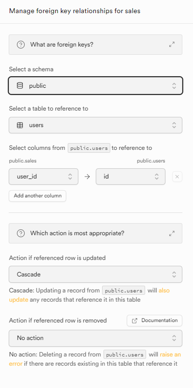Open the users table reference dropdown
Image resolution: width=193 pixels, height=388 pixels.
coord(95,125)
